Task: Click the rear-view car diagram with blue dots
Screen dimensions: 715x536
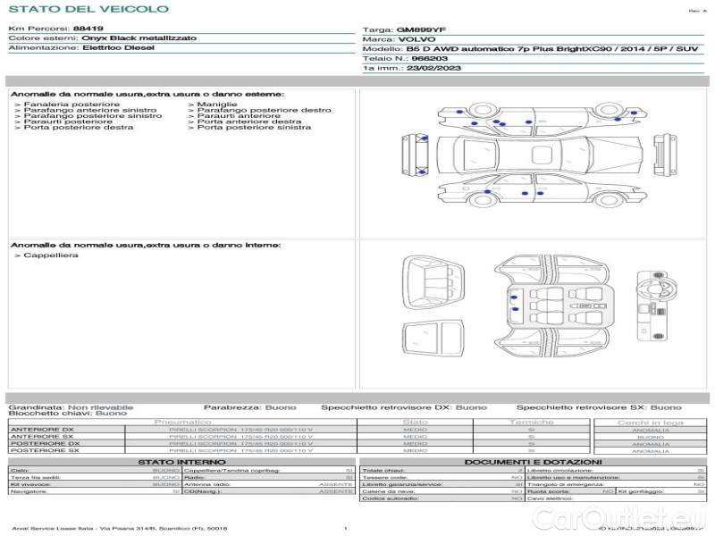Action: pyautogui.click(x=422, y=156)
